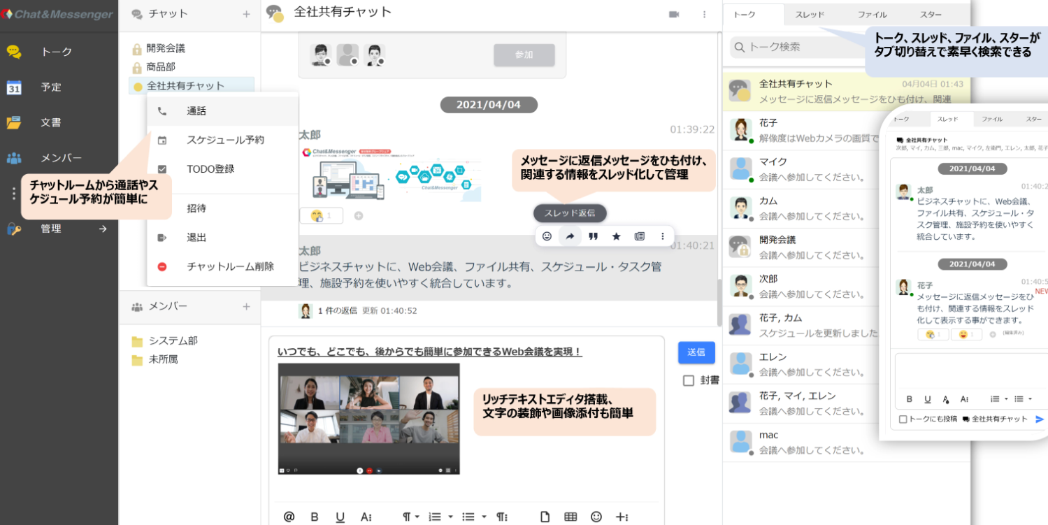Switch to the スレッド tab
This screenshot has height=525, width=1048.
click(x=810, y=15)
